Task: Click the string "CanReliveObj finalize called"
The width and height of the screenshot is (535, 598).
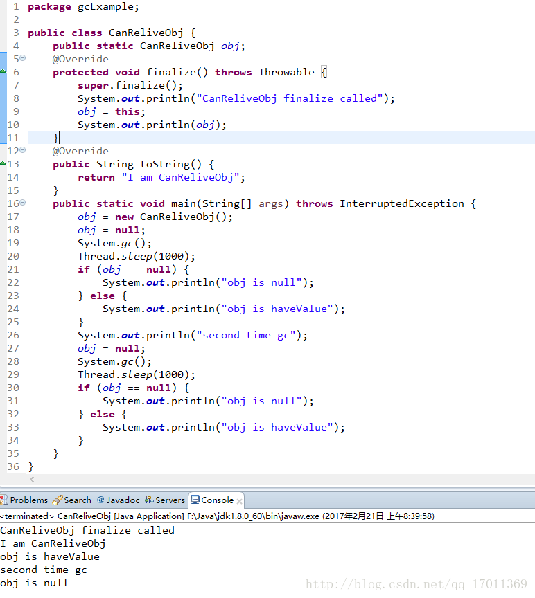Action: (x=290, y=98)
